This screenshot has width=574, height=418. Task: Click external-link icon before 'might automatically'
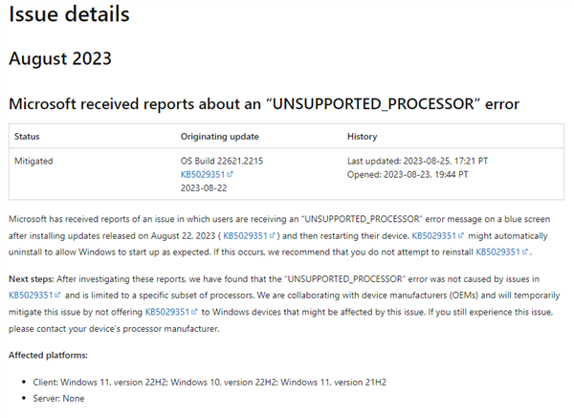click(461, 235)
